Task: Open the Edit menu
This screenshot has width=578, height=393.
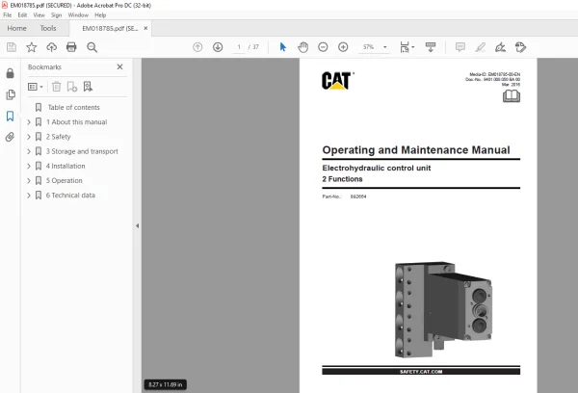Action: point(22,15)
